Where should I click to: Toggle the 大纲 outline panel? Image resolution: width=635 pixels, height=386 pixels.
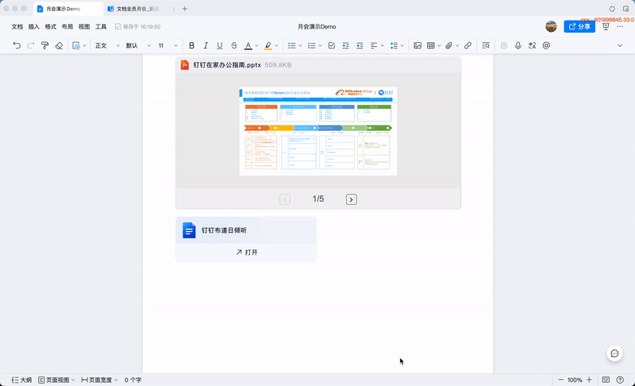[22, 380]
